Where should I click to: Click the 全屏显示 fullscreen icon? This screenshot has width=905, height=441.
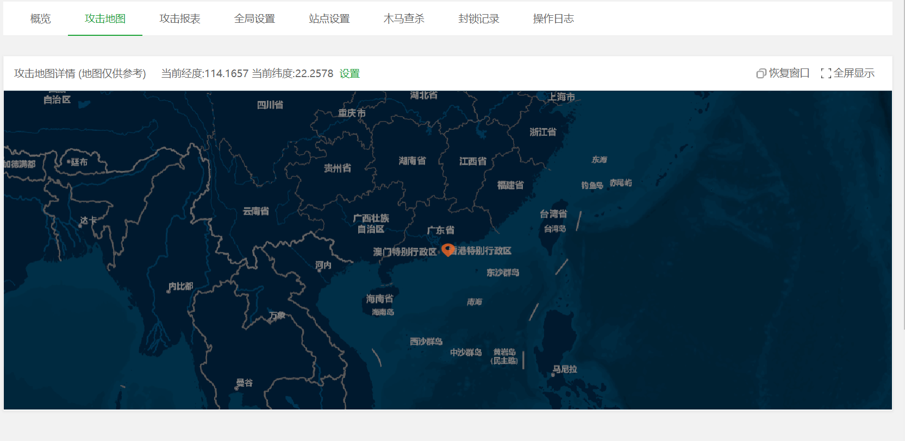pos(826,73)
